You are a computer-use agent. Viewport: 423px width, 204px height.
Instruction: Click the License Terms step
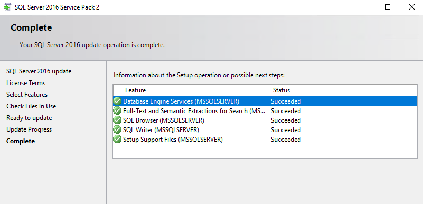click(26, 83)
